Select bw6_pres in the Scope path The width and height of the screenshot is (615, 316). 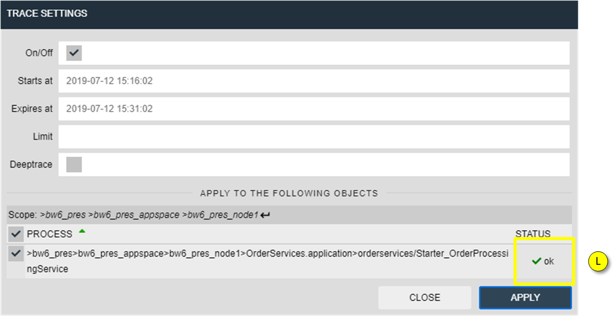click(65, 215)
